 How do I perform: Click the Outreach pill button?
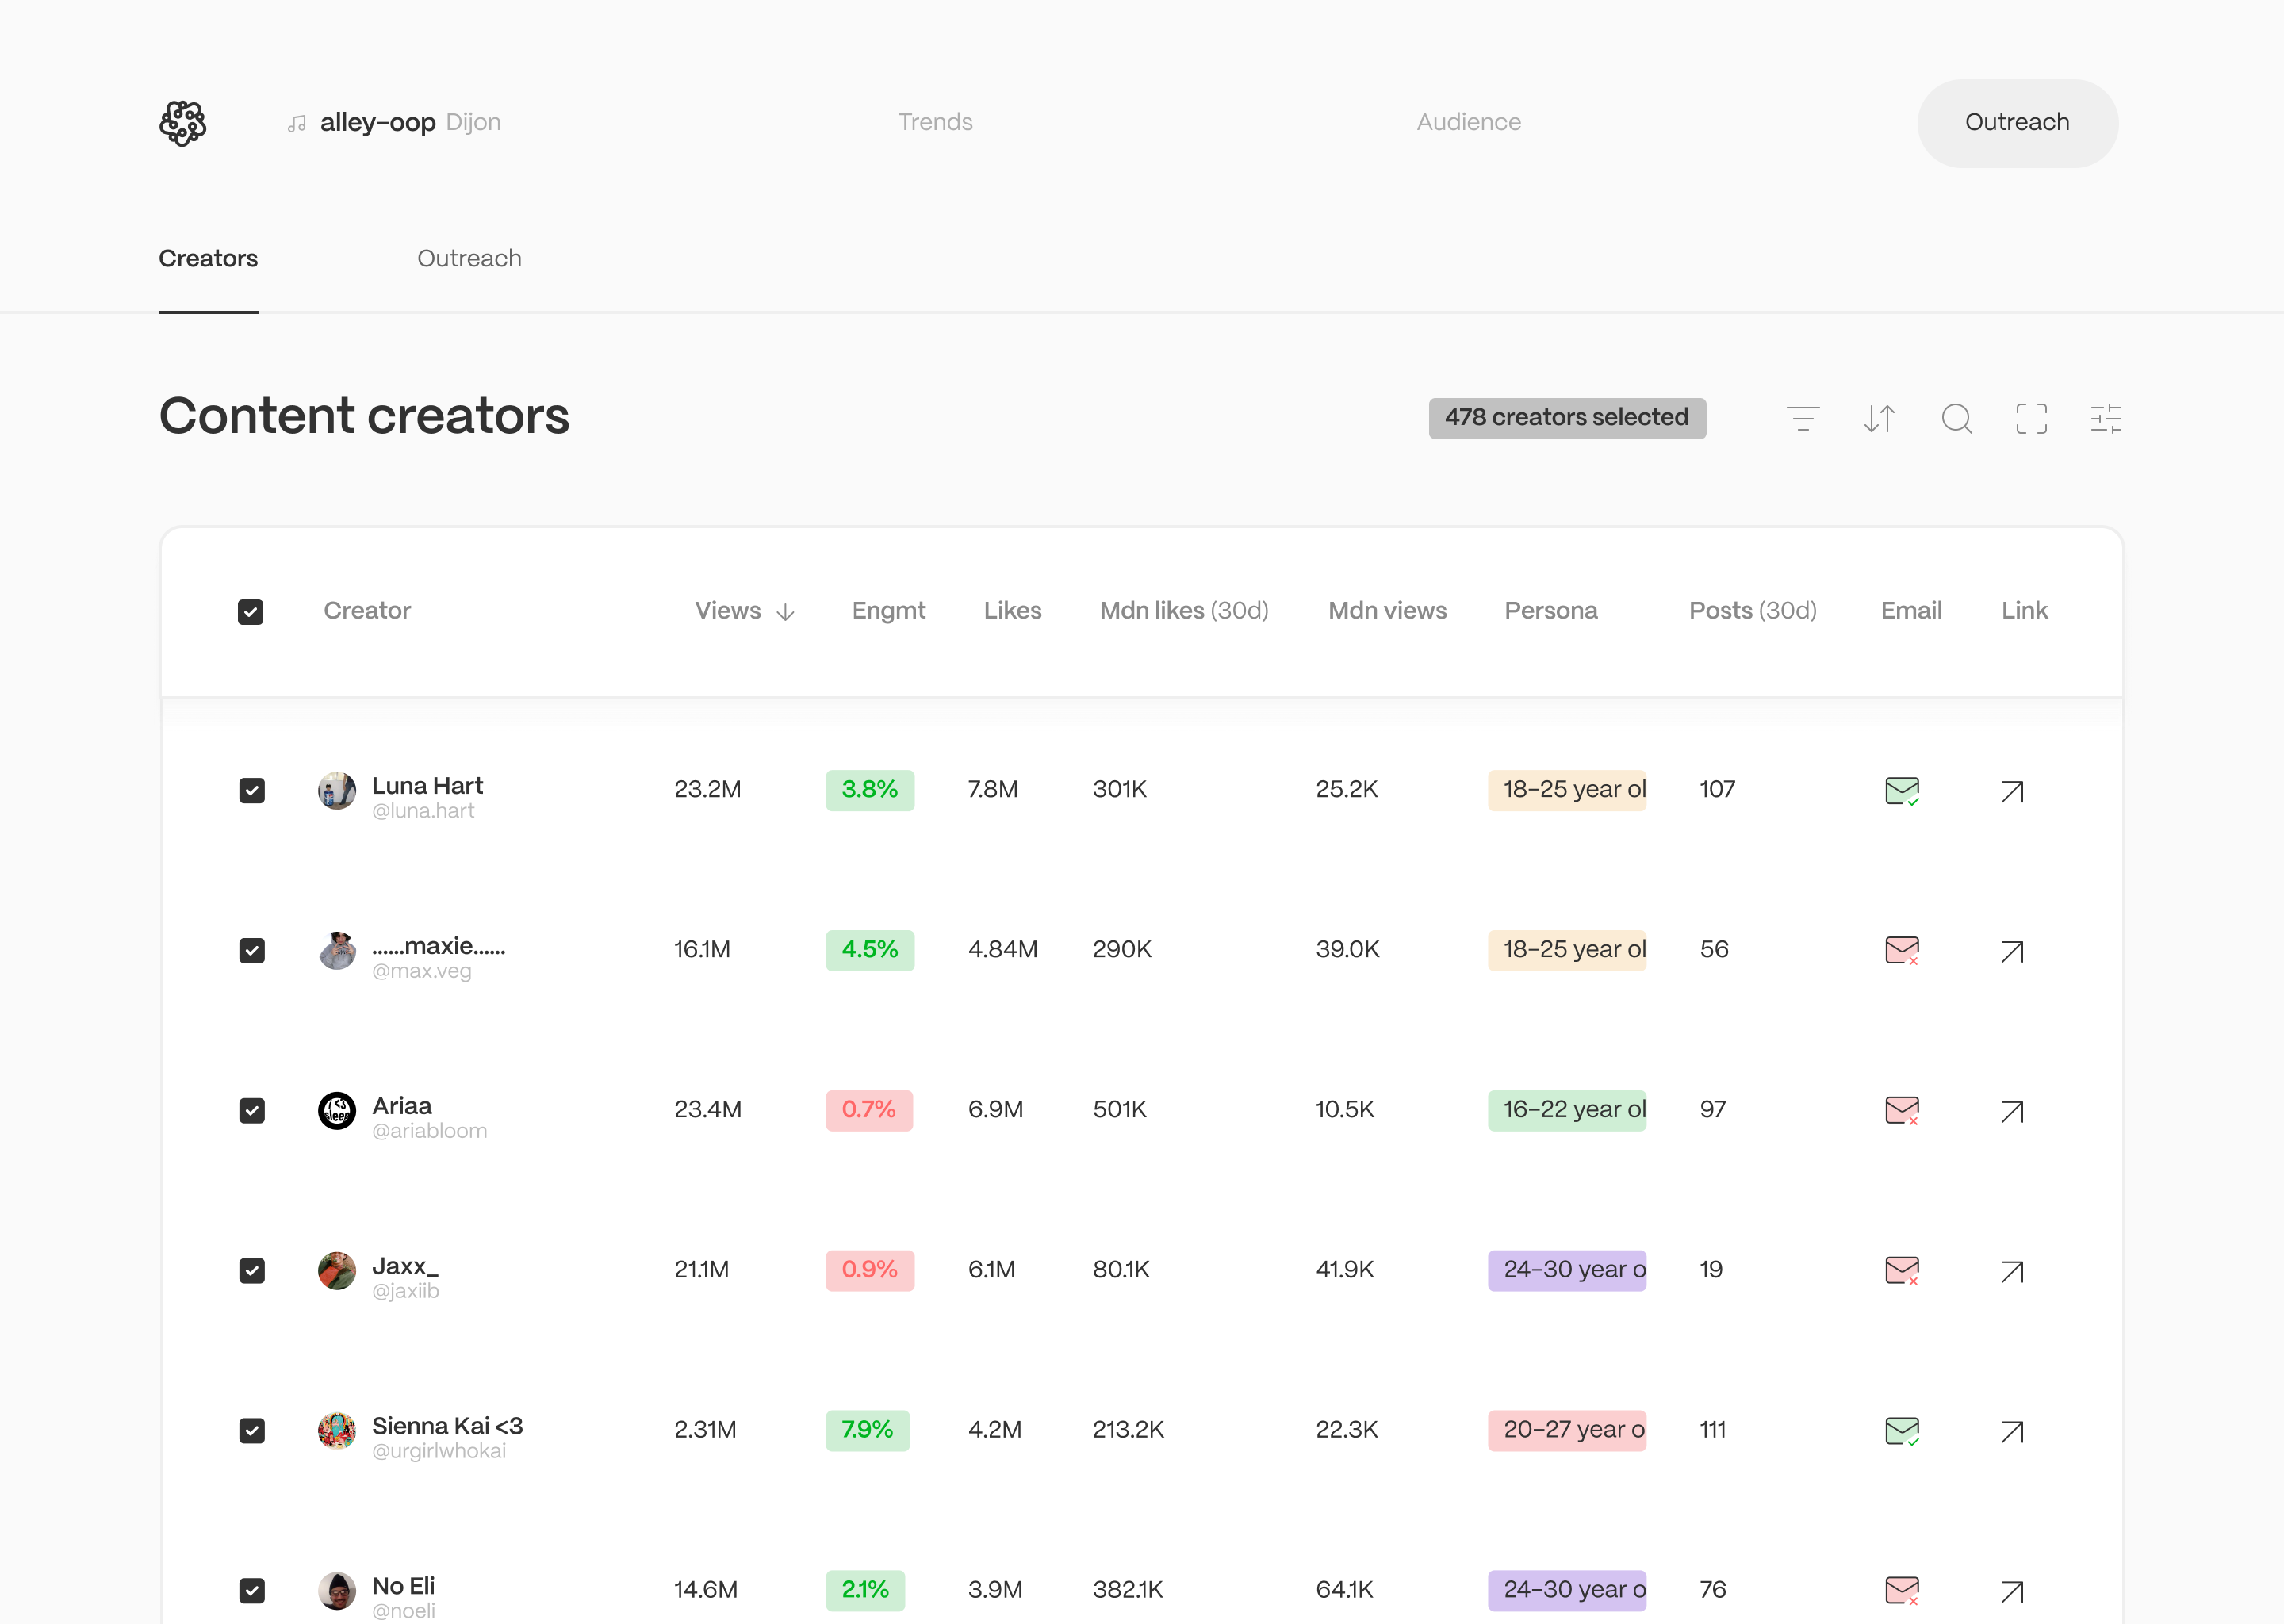2017,123
